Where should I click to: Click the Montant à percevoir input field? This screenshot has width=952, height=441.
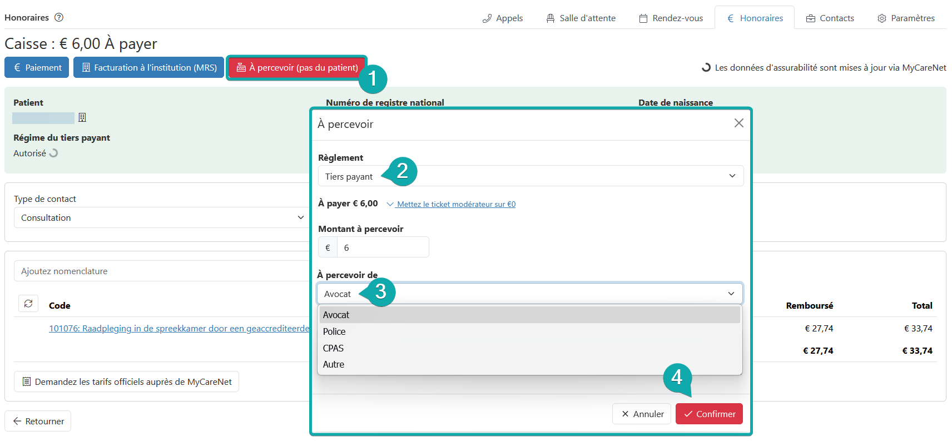[383, 247]
